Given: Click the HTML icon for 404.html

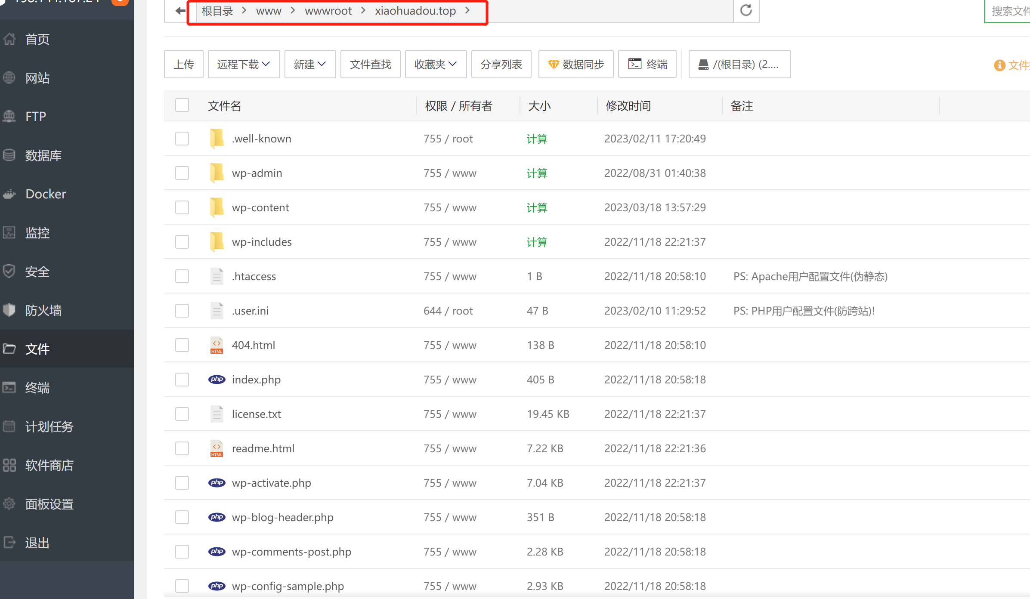Looking at the screenshot, I should [x=217, y=345].
